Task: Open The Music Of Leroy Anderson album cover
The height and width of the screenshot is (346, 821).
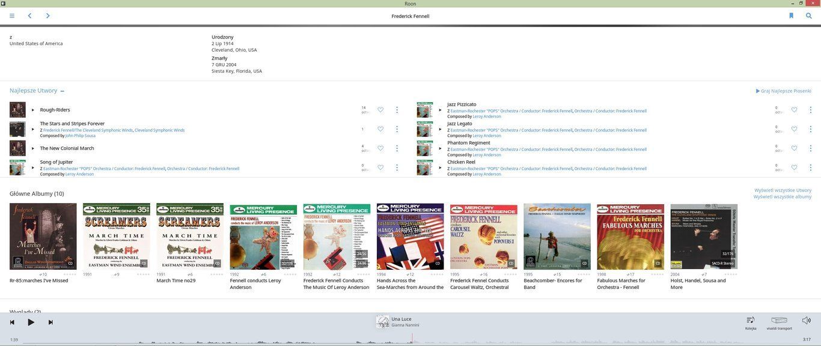Action: tap(337, 237)
